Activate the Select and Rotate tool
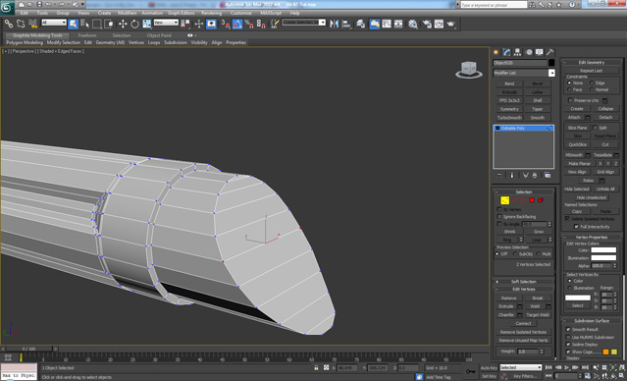627x381 pixels. [134, 24]
